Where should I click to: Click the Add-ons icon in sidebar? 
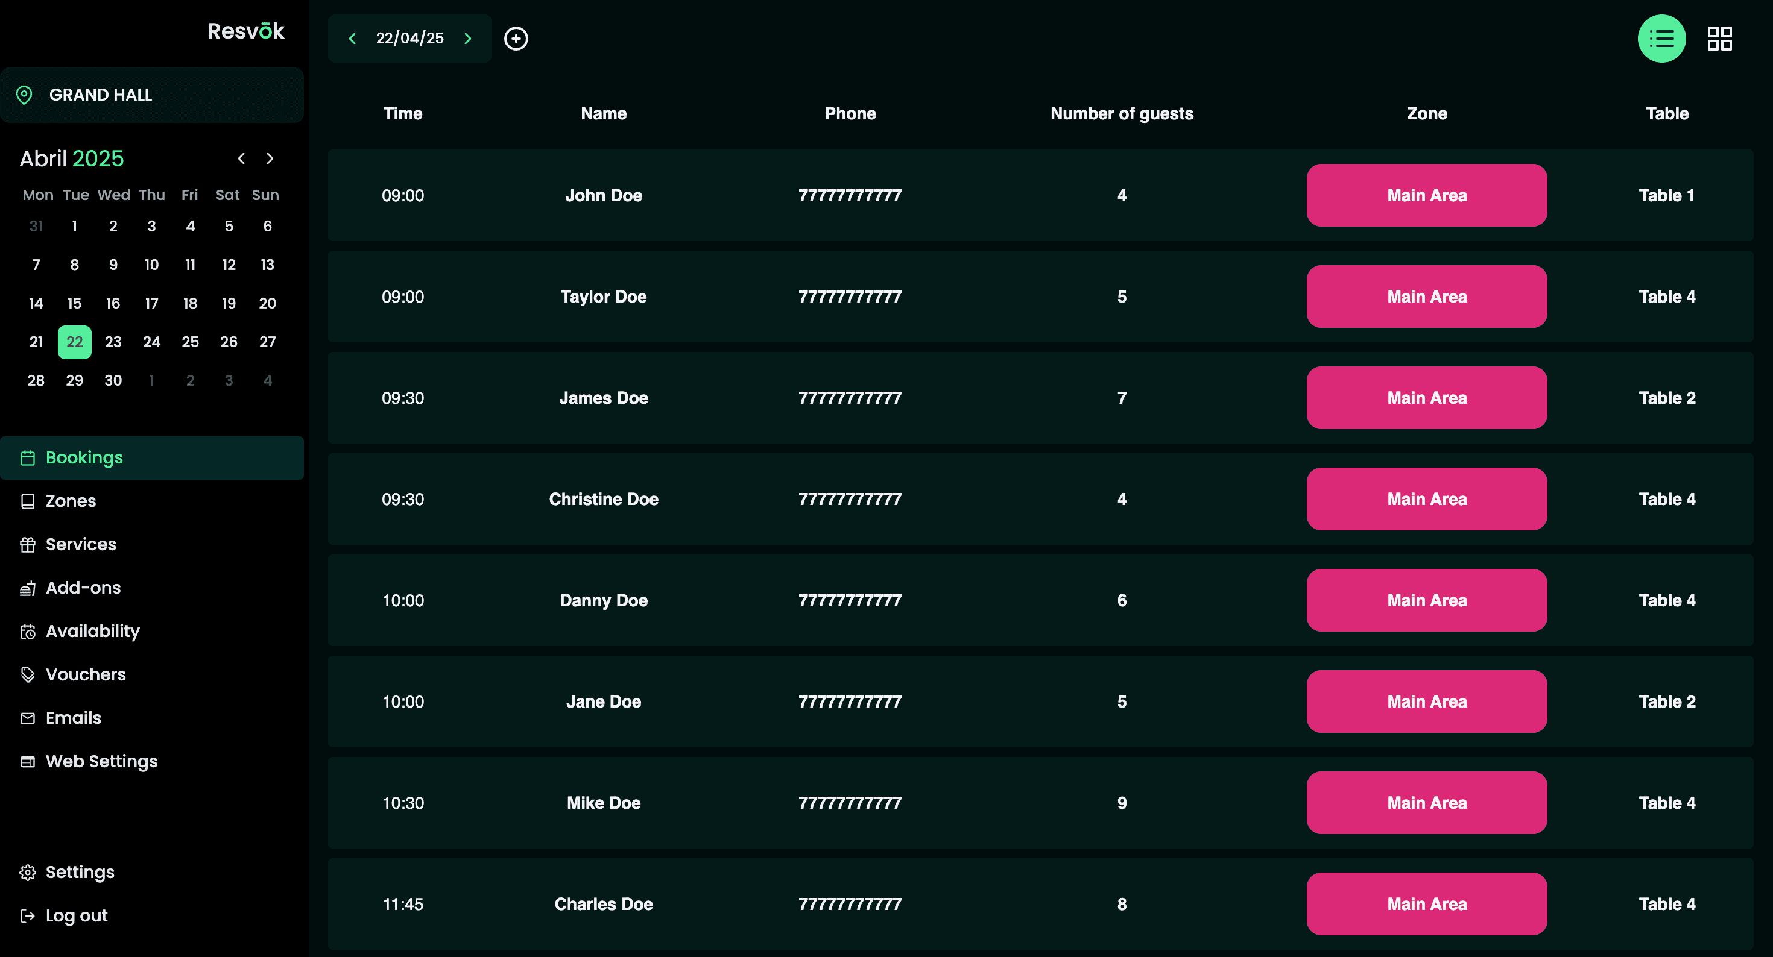pyautogui.click(x=28, y=588)
